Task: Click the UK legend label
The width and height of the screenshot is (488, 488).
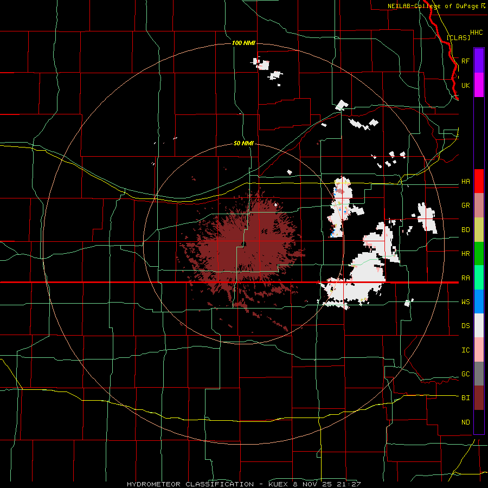Action: (465, 85)
